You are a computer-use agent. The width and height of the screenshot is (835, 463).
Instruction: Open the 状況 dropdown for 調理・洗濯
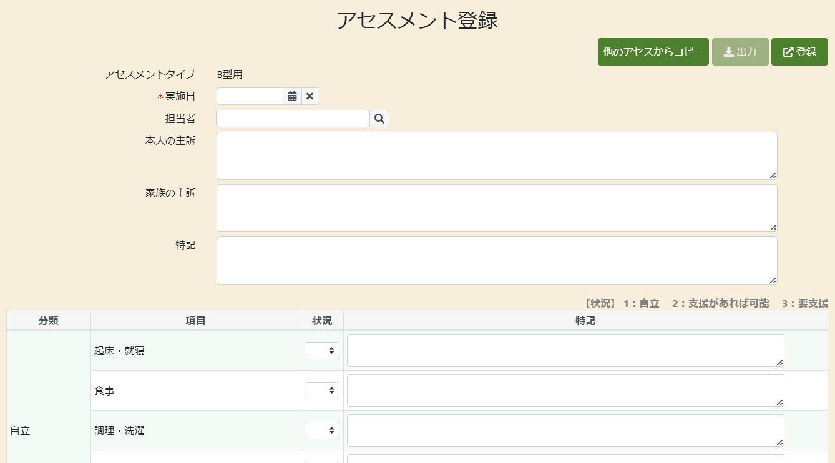[322, 431]
